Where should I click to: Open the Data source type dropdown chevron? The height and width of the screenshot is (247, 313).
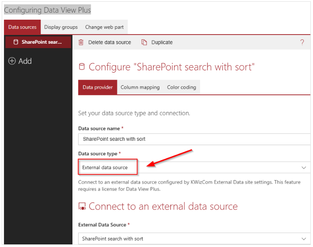304,168
